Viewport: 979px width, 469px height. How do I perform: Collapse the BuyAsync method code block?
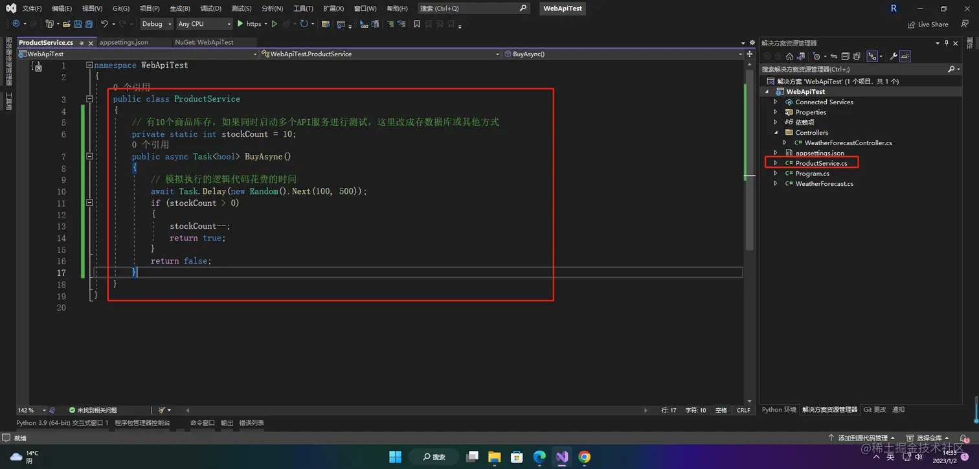[89, 157]
